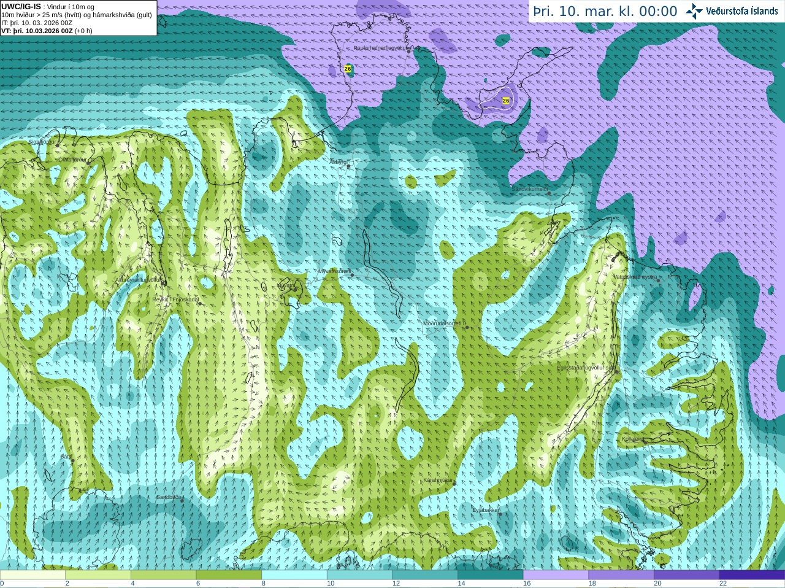Click the Sandvíkurheiði station label
Image resolution: width=785 pixels, height=588 pixels.
pyautogui.click(x=530, y=189)
